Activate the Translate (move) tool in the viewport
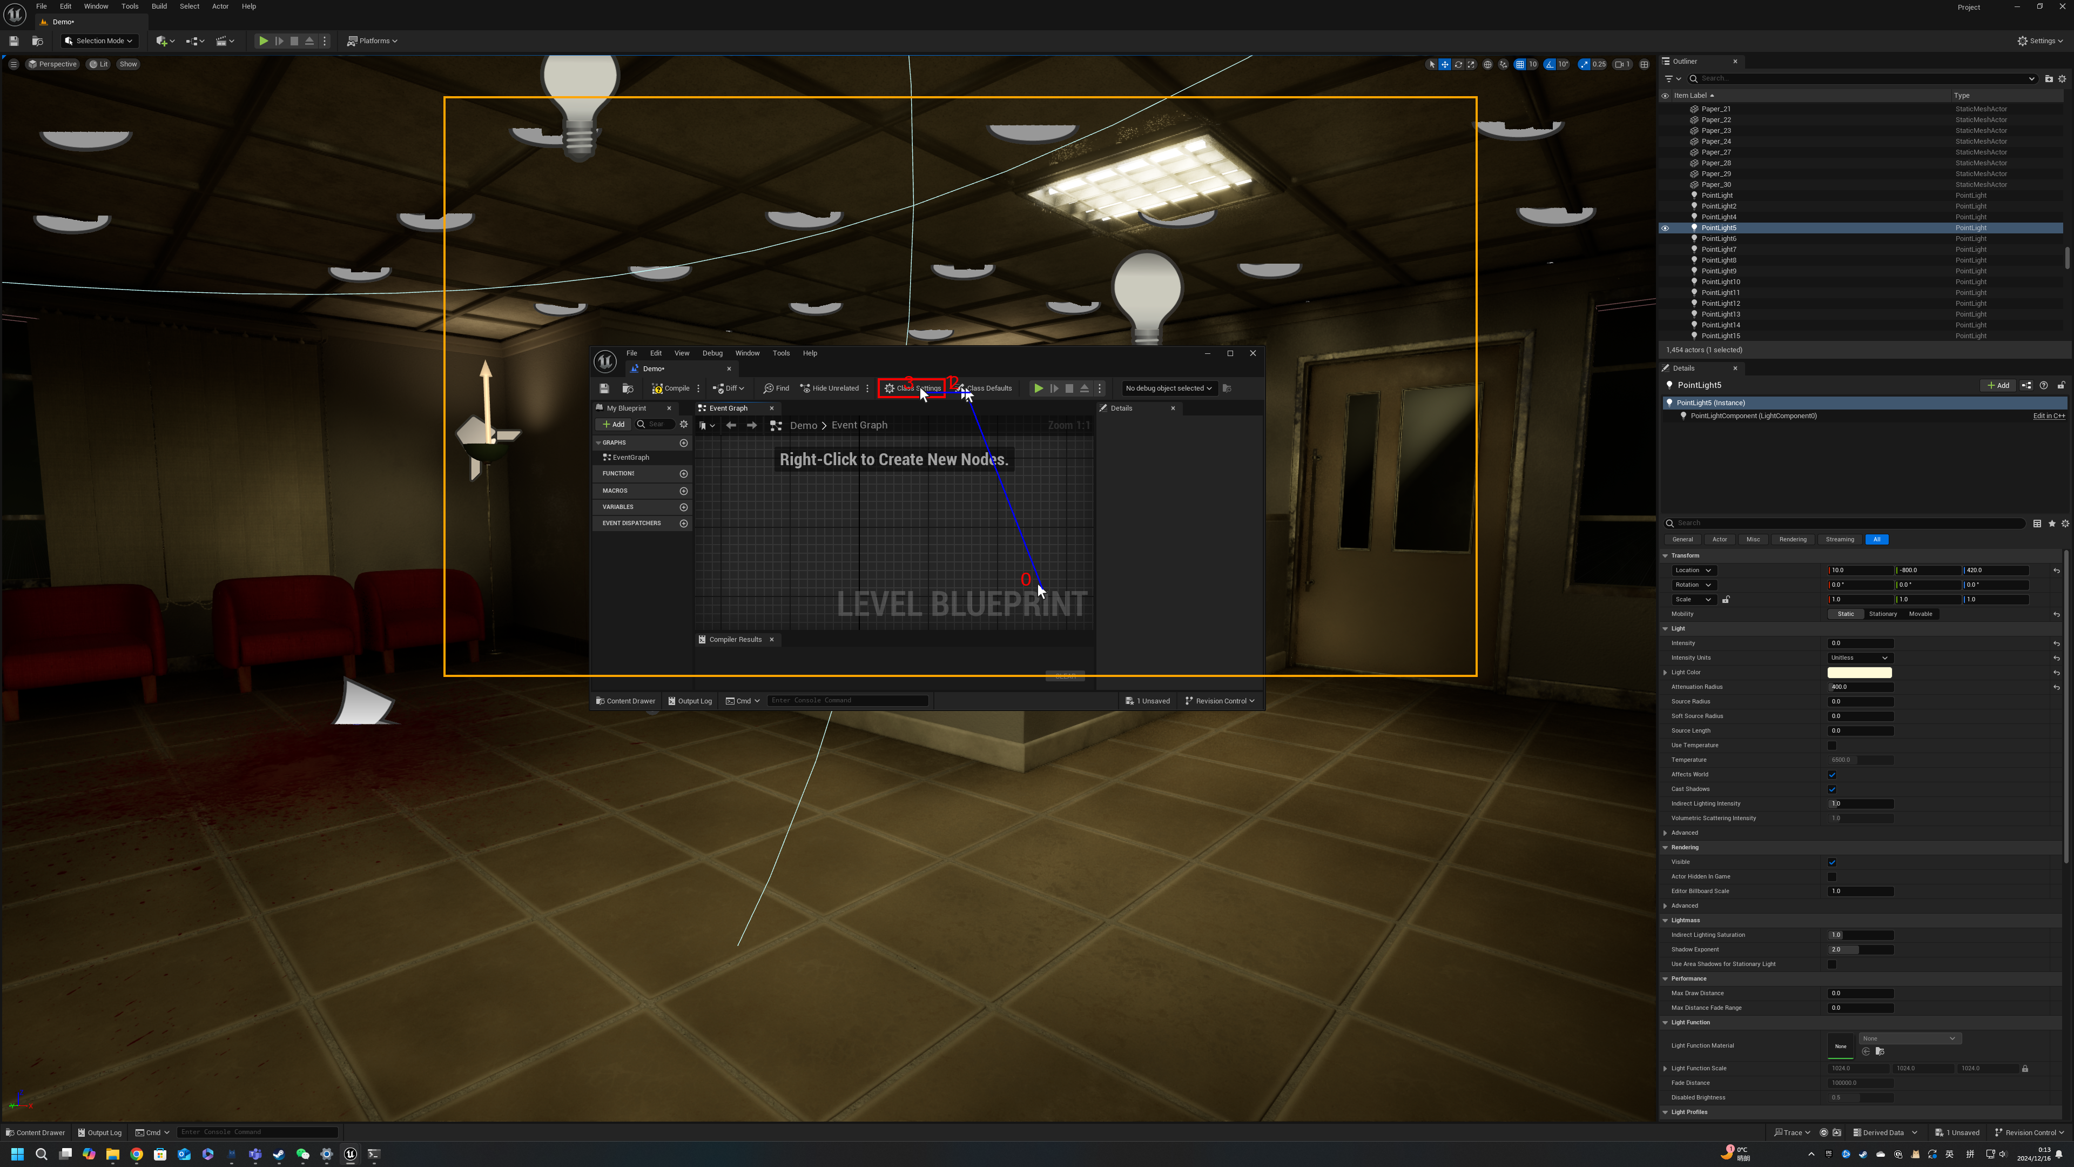The image size is (2074, 1167). [1445, 64]
